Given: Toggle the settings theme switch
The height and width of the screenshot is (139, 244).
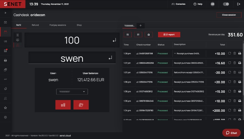Looking at the screenshot, I should [x=226, y=4].
